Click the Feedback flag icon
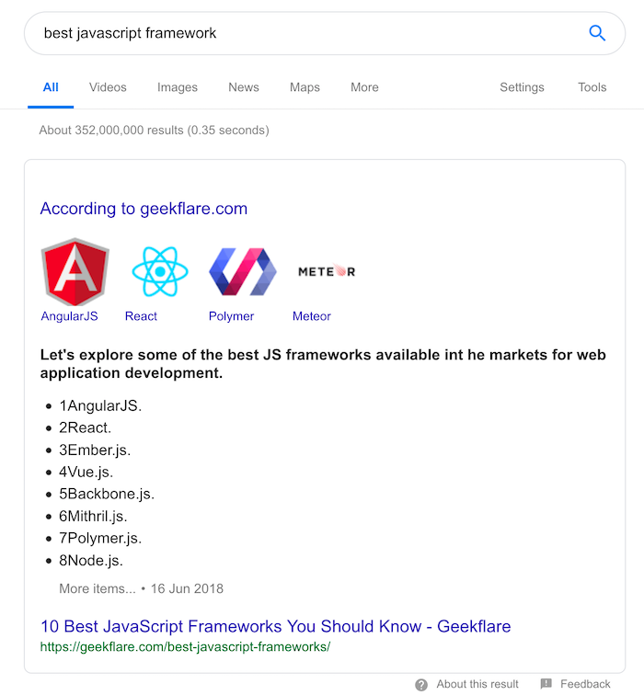This screenshot has width=644, height=695. click(546, 684)
